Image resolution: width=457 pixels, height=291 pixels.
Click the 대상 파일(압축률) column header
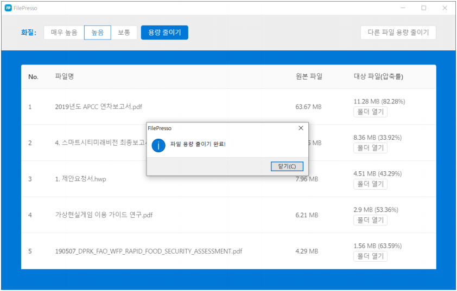pos(378,76)
